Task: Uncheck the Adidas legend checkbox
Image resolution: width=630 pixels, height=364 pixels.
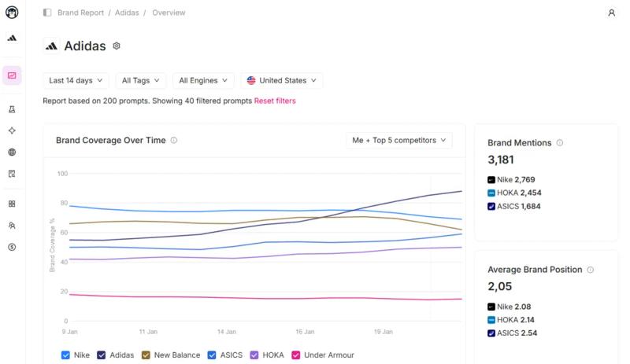Action: click(x=102, y=355)
